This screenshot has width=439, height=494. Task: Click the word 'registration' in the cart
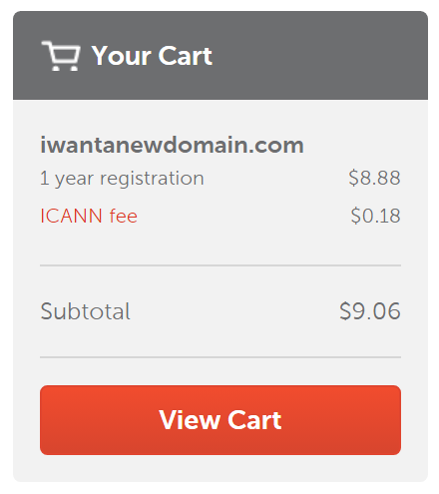tap(152, 179)
